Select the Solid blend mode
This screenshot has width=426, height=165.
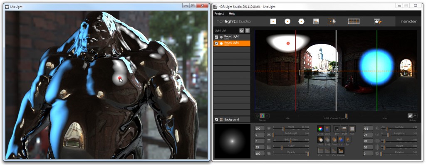327,140
